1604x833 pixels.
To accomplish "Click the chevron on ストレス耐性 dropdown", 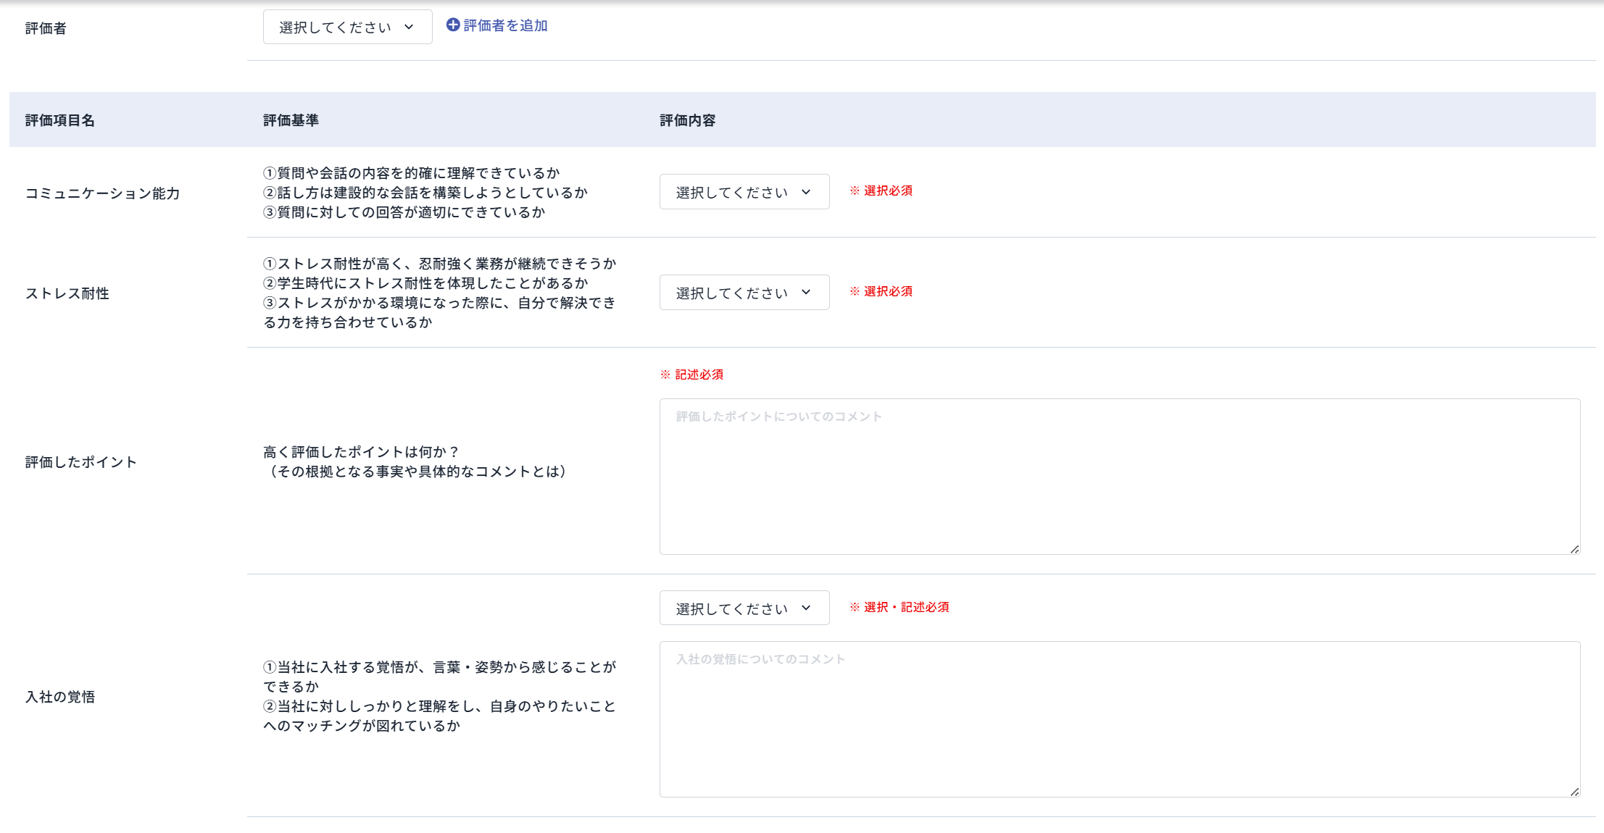I will click(x=806, y=292).
